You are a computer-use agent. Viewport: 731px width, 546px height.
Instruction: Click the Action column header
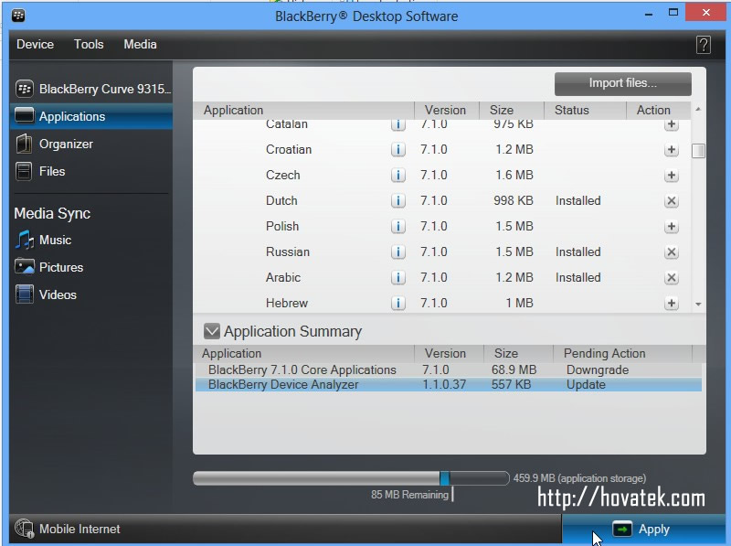coord(658,110)
